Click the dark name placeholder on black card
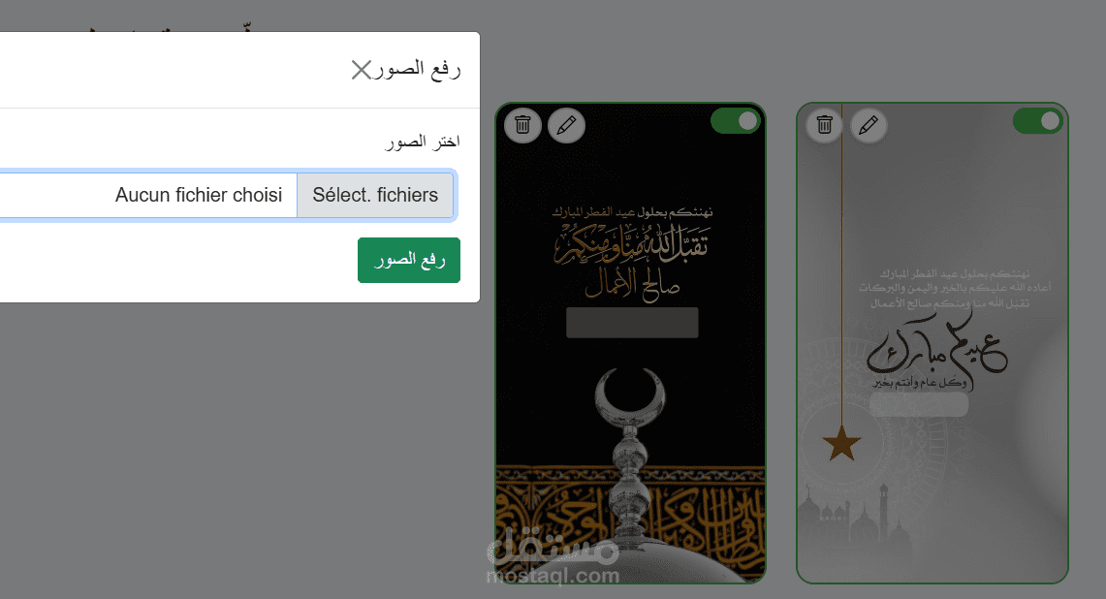Image resolution: width=1106 pixels, height=599 pixels. click(632, 323)
